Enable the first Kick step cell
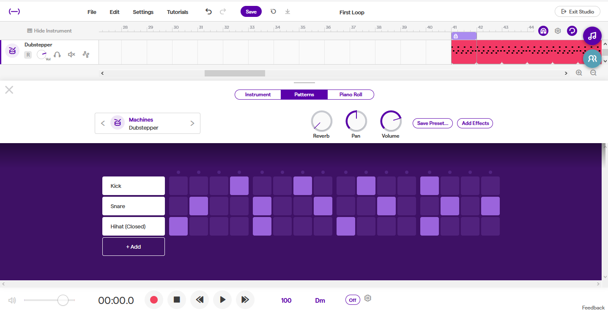608x312 pixels. [x=178, y=186]
